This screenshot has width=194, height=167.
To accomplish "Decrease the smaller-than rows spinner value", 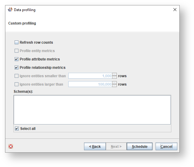I will coord(114,78).
